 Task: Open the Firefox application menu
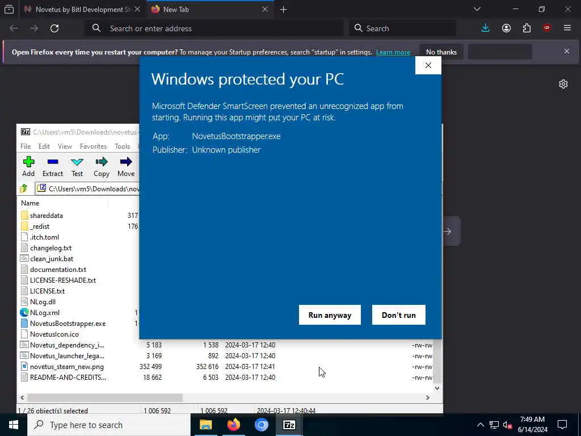click(567, 28)
